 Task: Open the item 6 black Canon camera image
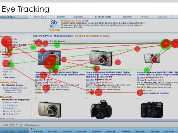tap(152, 110)
